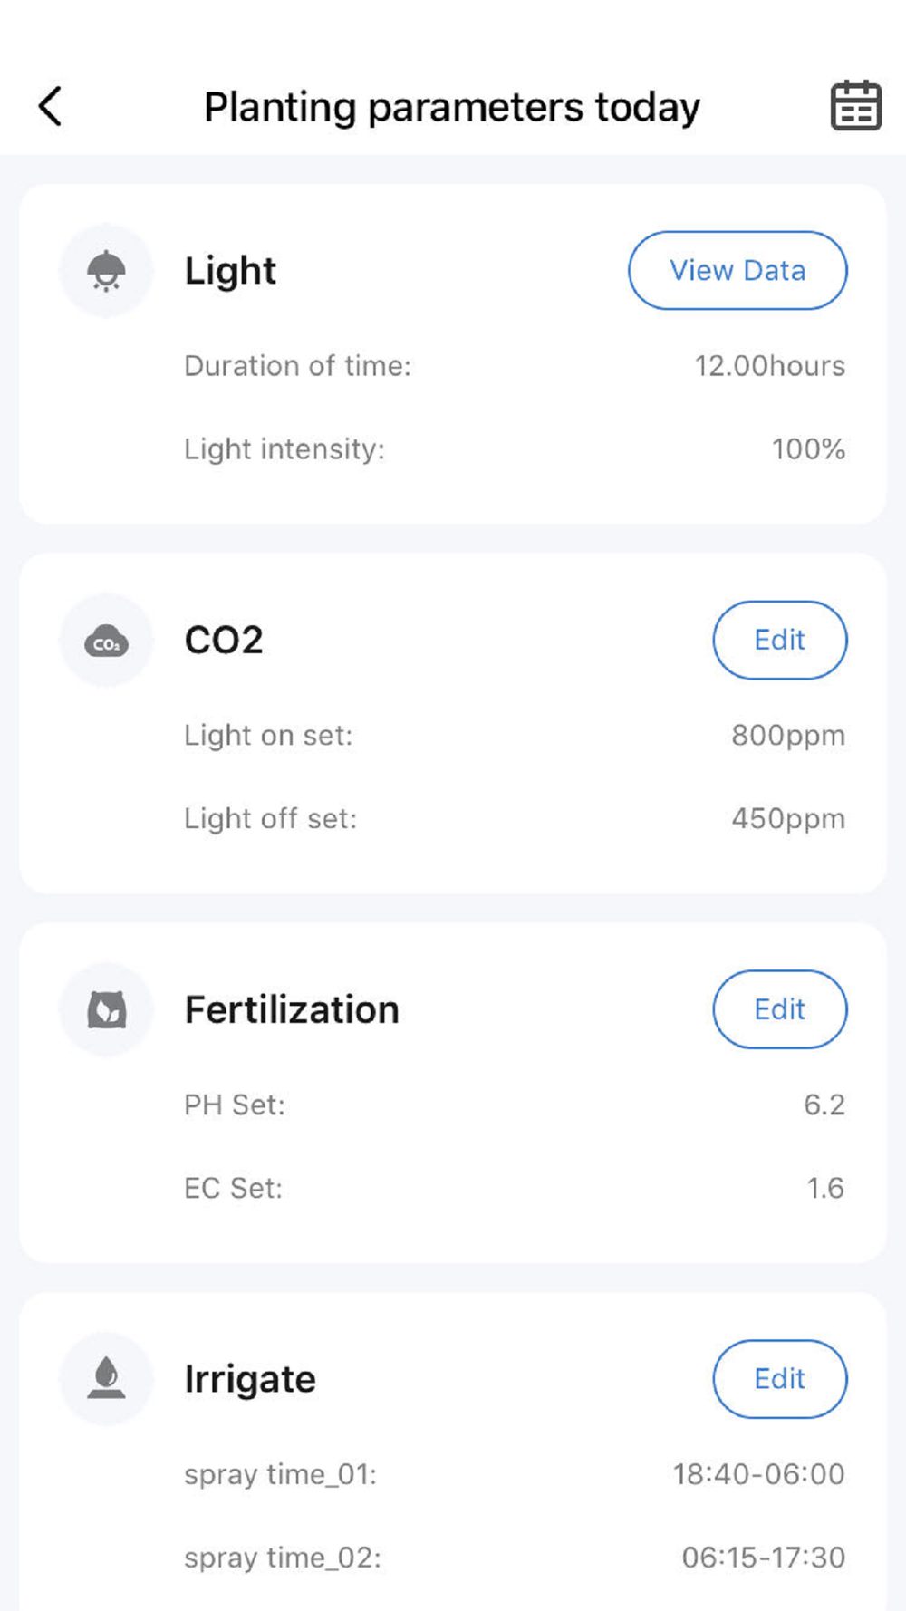
Task: Select spray time_02 range 06:15-17:30
Action: tap(764, 1558)
